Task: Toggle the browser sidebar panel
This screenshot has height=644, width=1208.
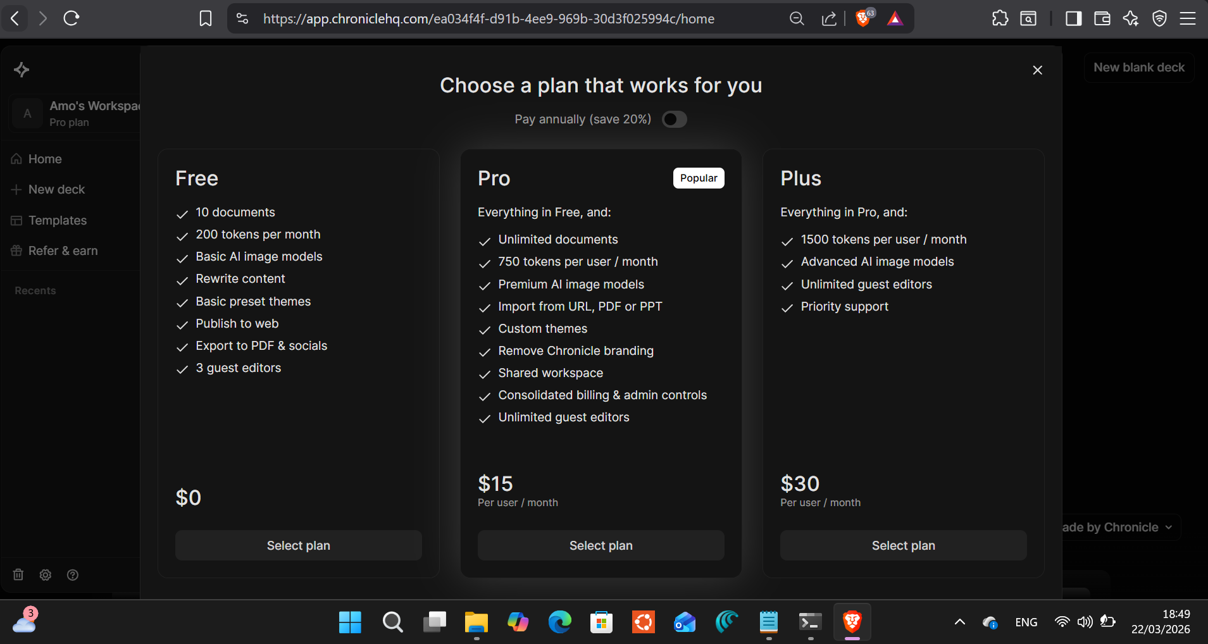Action: (x=1074, y=18)
